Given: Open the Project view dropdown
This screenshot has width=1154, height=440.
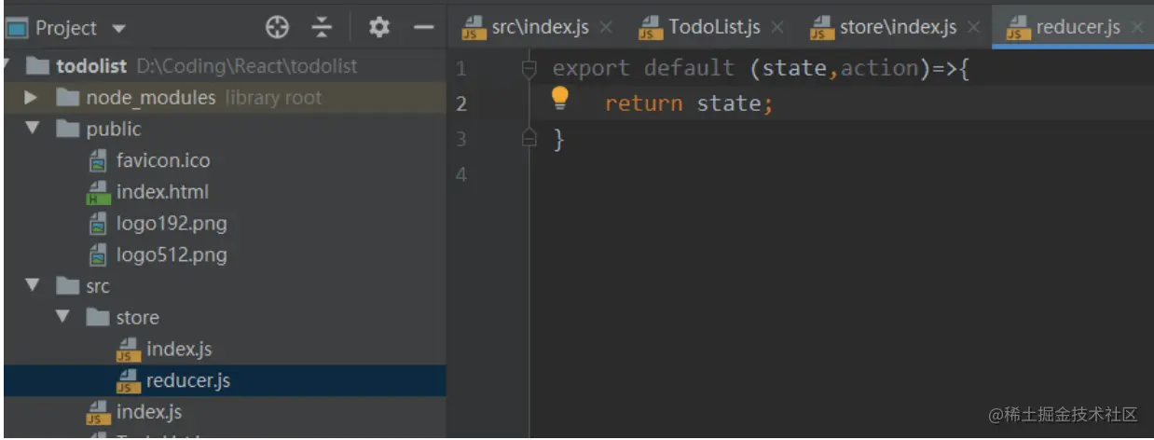Looking at the screenshot, I should pos(67,28).
